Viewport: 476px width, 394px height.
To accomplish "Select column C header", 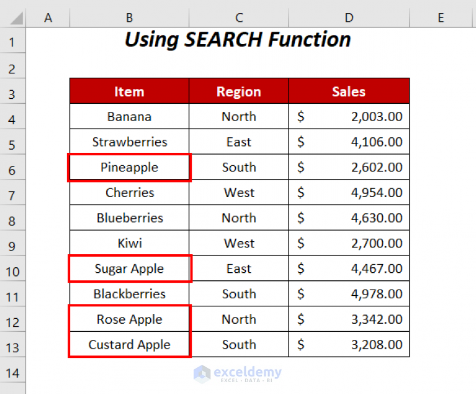I will coord(239,18).
